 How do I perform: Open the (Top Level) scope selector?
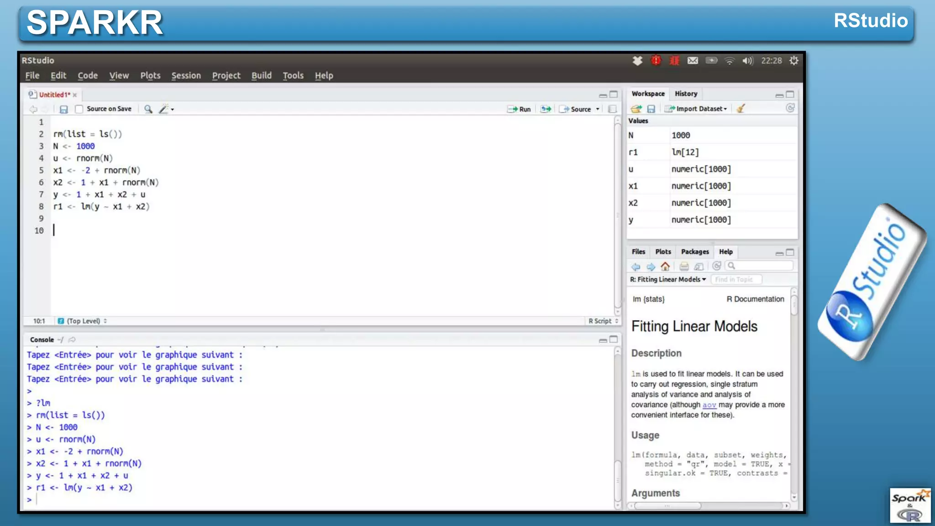[83, 321]
